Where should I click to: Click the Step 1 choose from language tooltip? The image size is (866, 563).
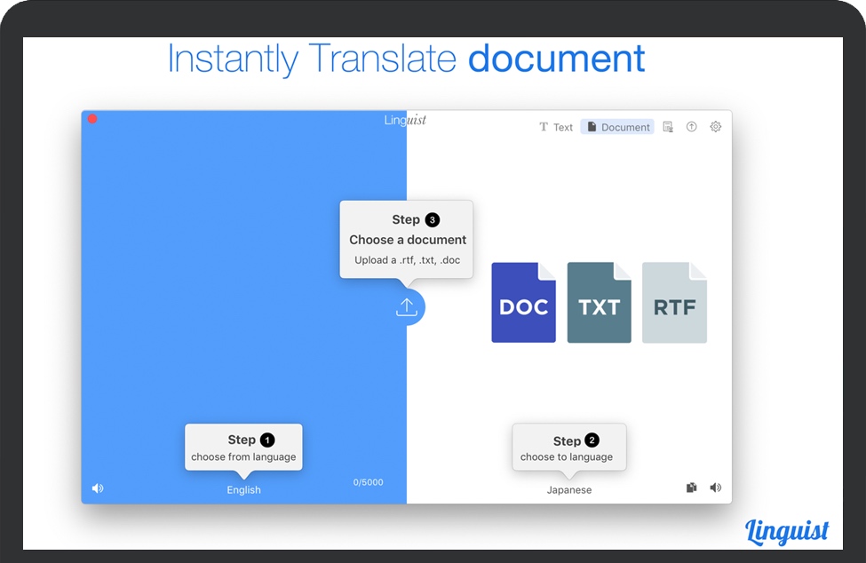pos(243,447)
